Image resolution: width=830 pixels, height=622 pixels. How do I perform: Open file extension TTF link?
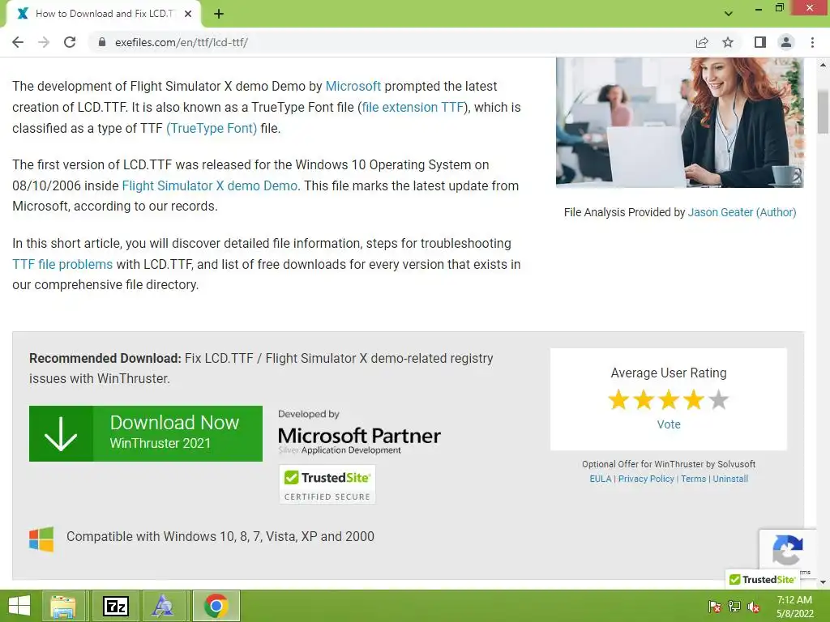413,108
